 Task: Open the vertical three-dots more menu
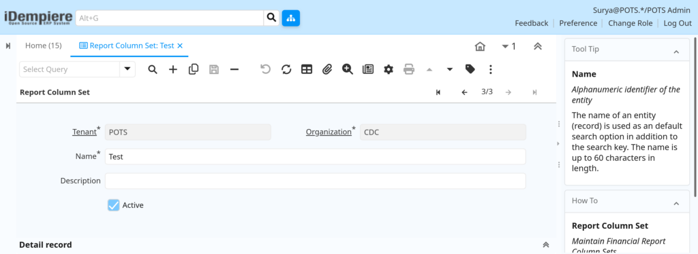tap(491, 69)
